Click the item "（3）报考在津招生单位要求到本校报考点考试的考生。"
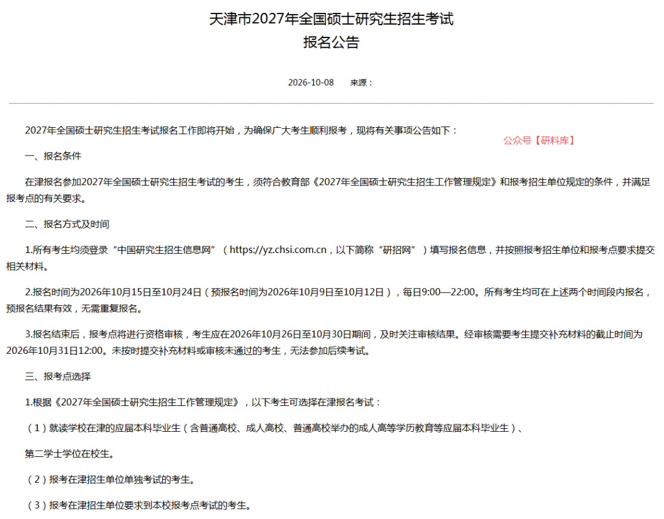Screen dimensions: 664x519 [138, 505]
